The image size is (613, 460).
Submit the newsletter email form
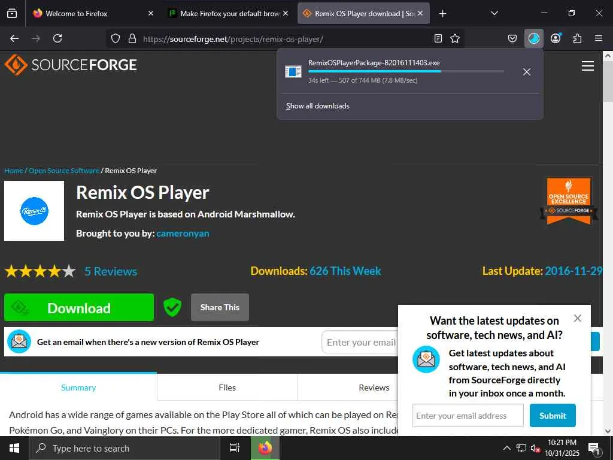[x=553, y=416]
